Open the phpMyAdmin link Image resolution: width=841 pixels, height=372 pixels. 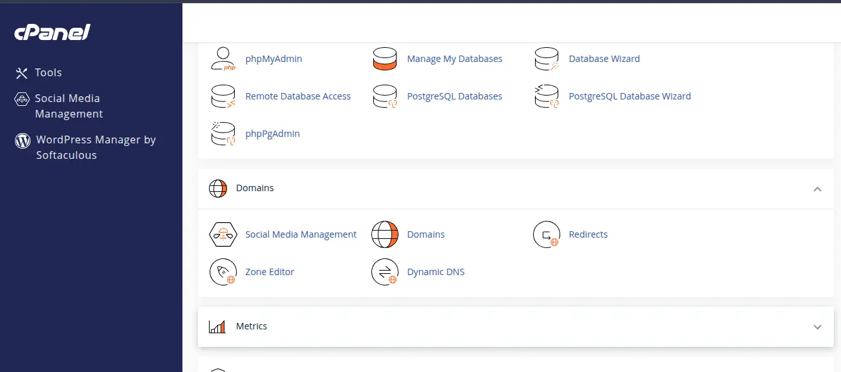tap(274, 59)
